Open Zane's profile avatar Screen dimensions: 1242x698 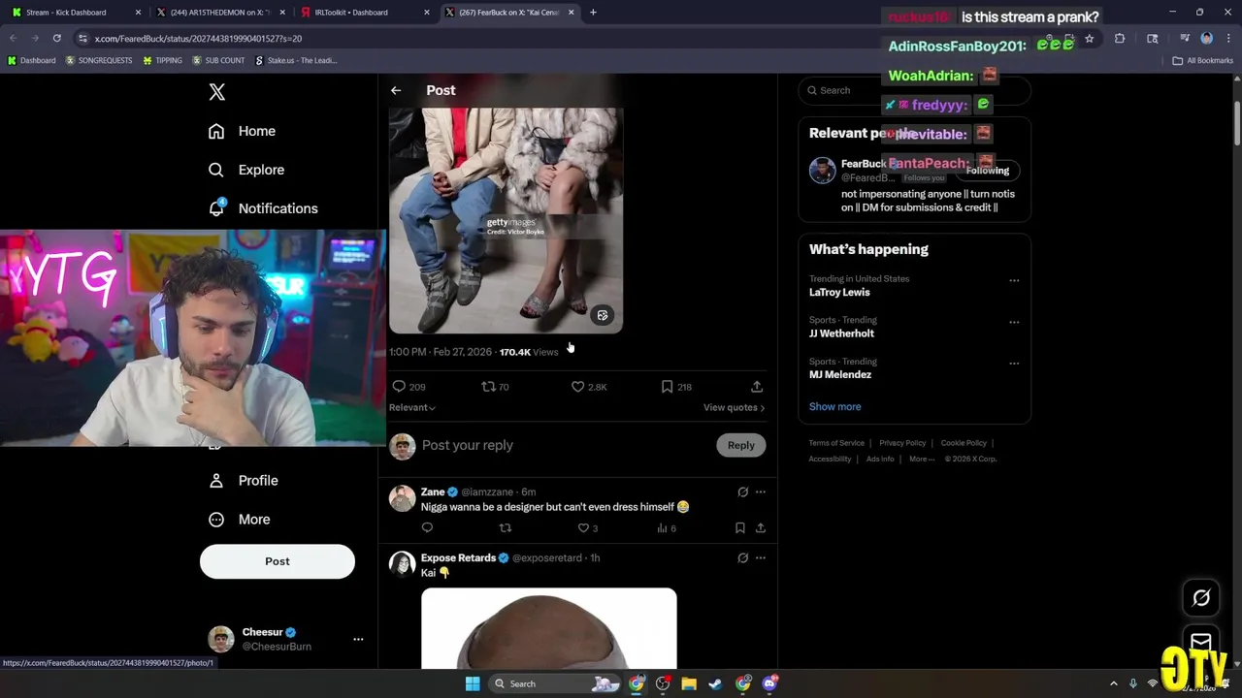click(x=402, y=498)
